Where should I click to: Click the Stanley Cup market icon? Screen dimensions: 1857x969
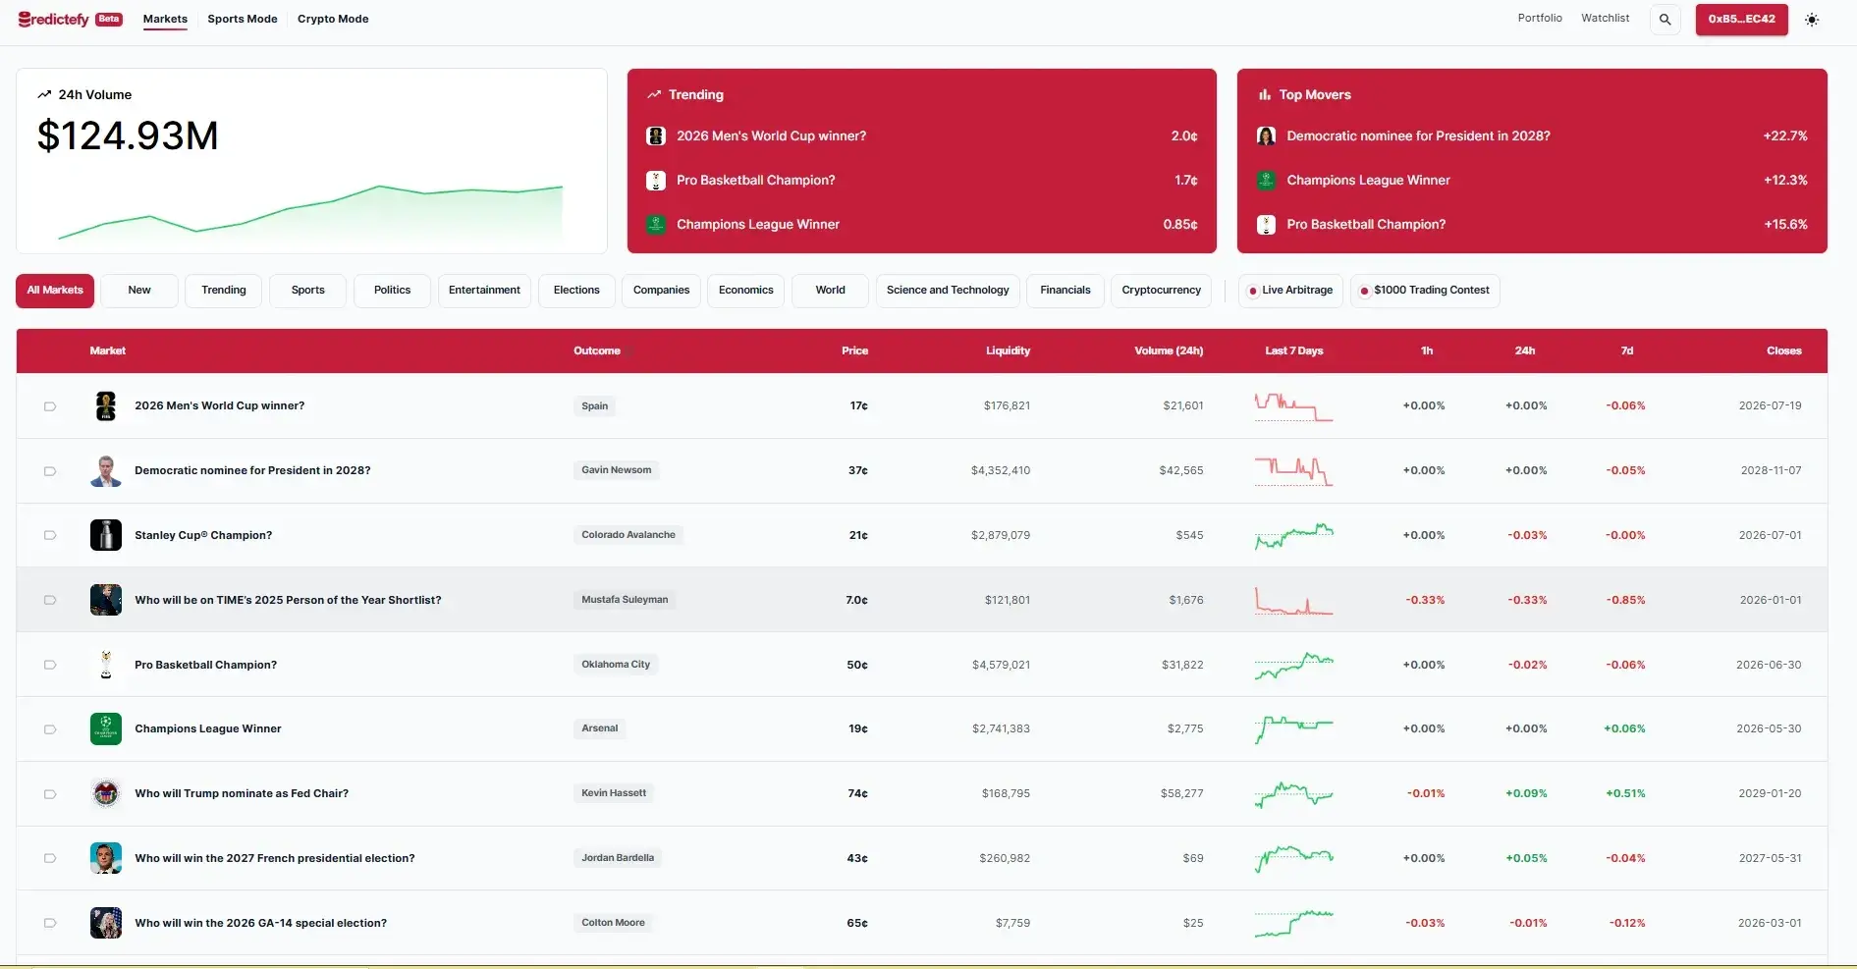click(106, 535)
